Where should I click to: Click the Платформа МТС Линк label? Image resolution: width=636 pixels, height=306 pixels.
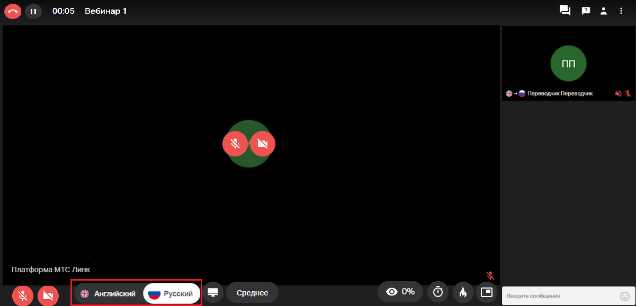pyautogui.click(x=51, y=270)
